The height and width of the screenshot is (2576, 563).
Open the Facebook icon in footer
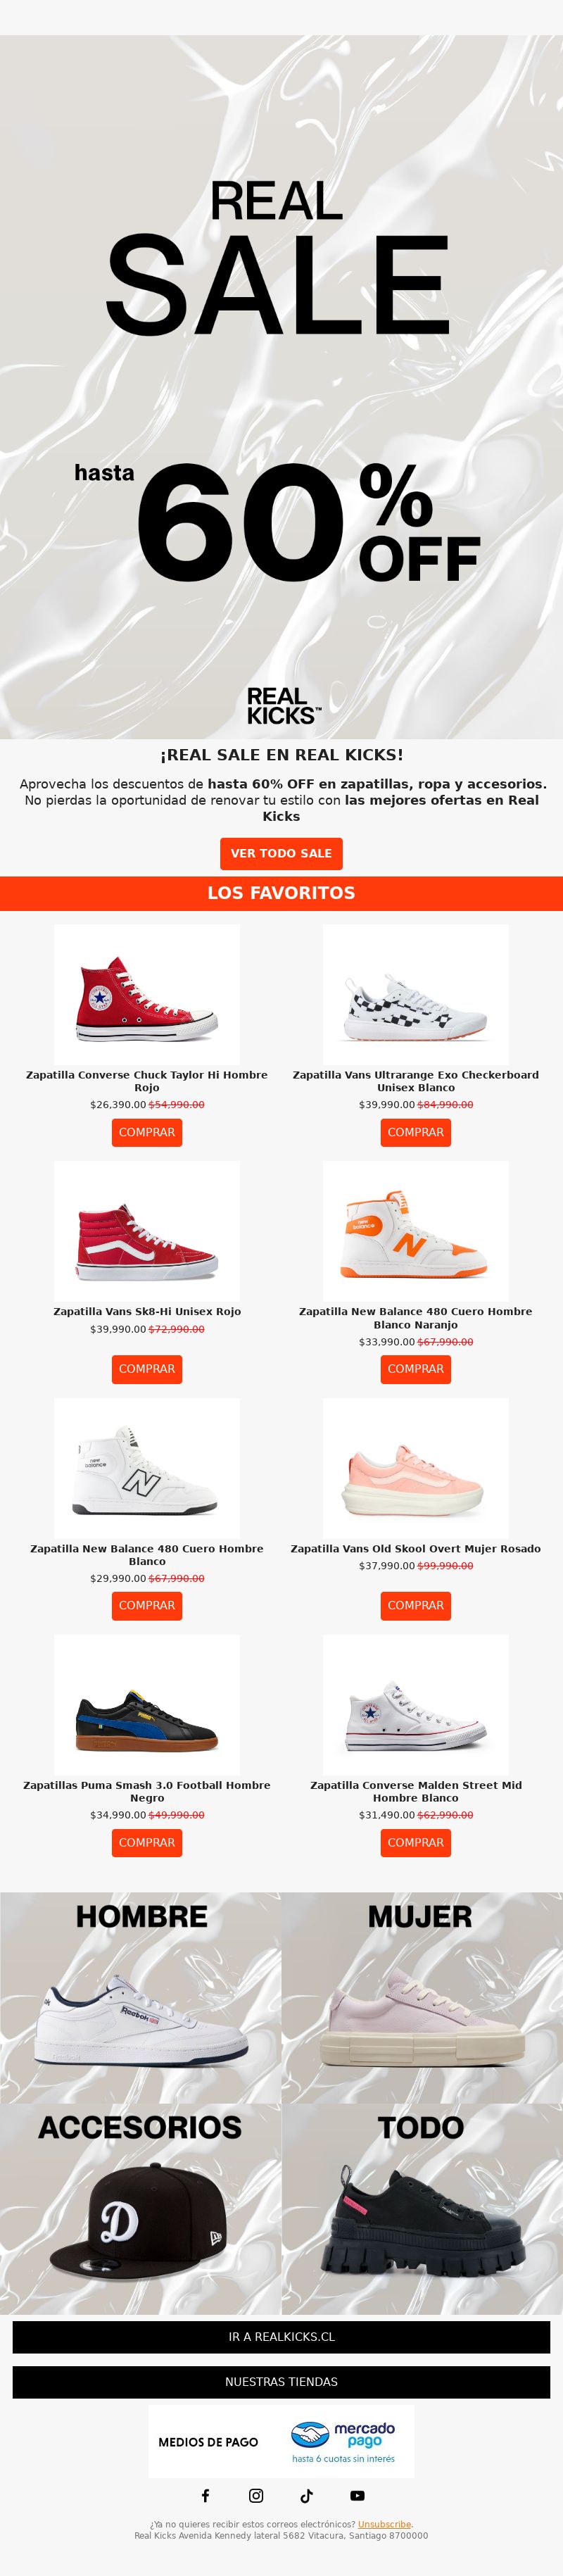(x=206, y=2495)
